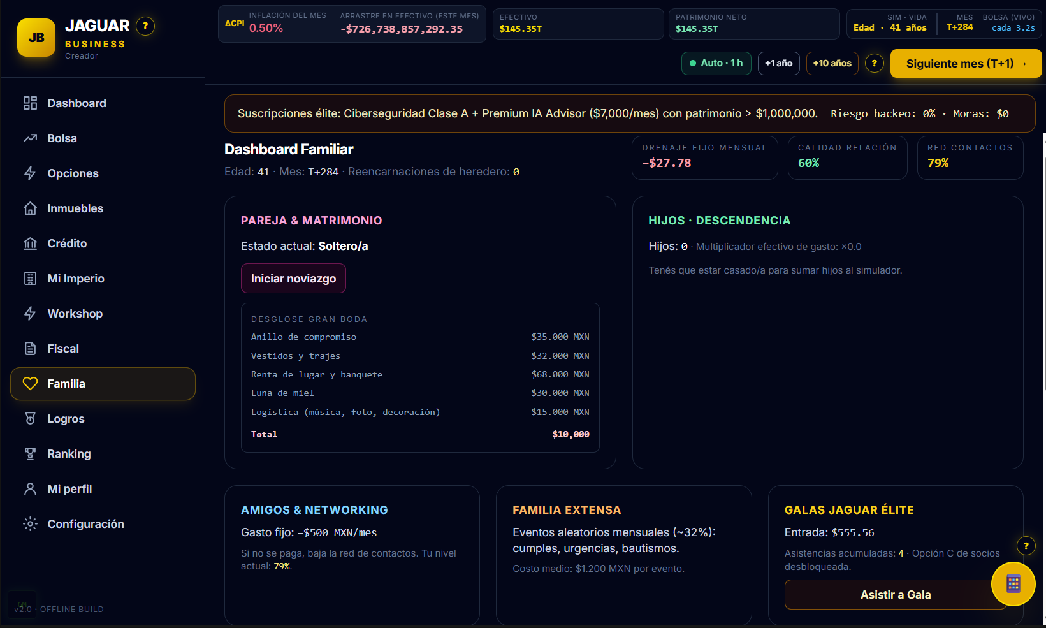
Task: Click the Calidad Relación 60% card
Action: click(x=847, y=157)
